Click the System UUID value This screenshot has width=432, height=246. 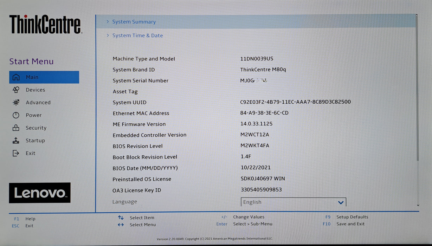(x=295, y=102)
